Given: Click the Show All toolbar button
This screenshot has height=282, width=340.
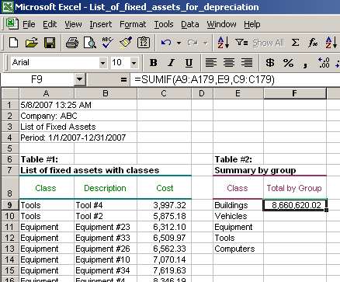Looking at the screenshot, I should pos(269,43).
